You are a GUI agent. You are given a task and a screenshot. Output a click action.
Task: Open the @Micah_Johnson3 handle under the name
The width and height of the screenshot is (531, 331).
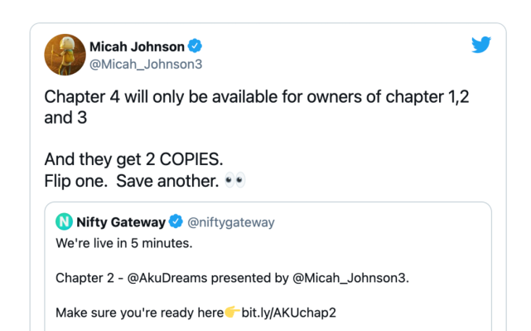click(146, 64)
